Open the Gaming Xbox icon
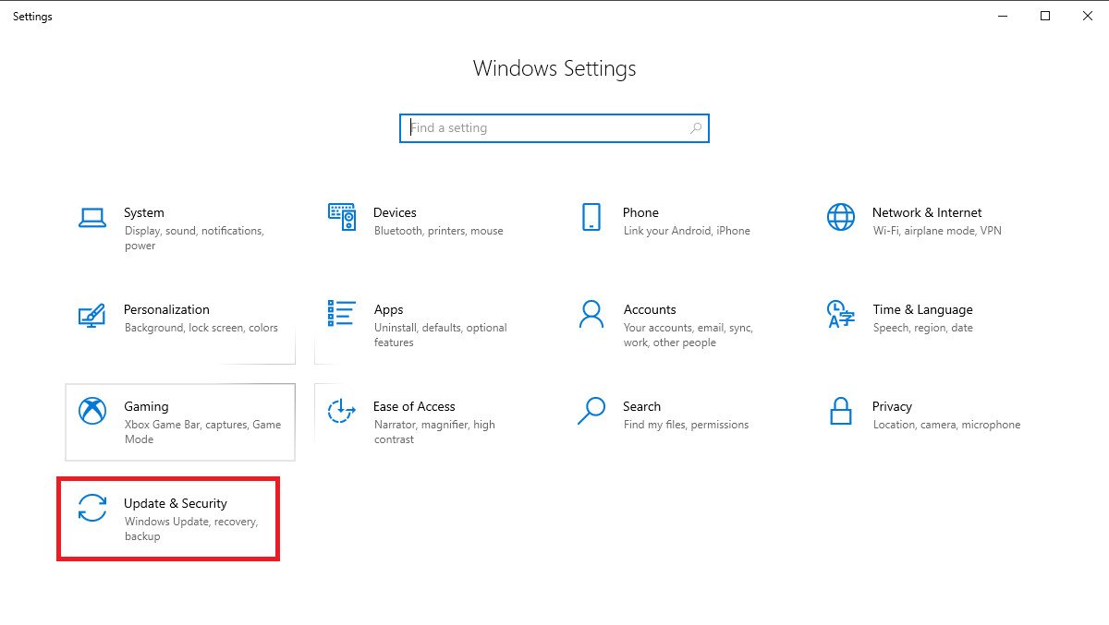Image resolution: width=1109 pixels, height=625 pixels. pos(92,411)
